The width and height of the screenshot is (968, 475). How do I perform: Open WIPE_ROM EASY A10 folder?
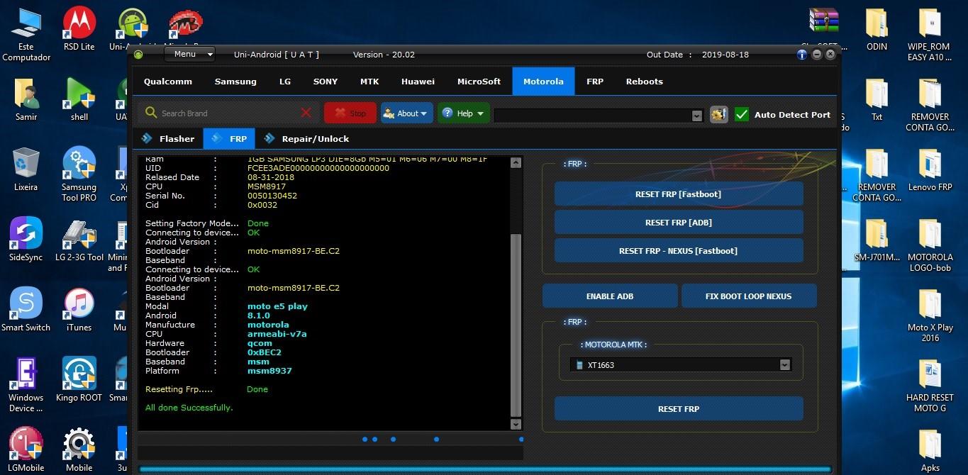929,34
